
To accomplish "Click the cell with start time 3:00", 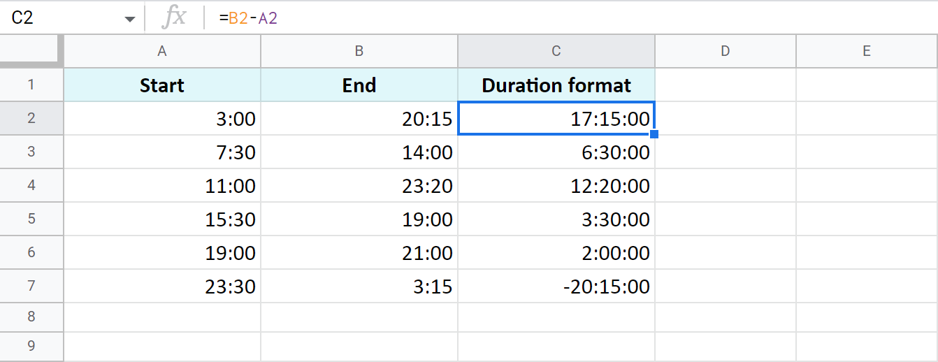I will pos(162,119).
